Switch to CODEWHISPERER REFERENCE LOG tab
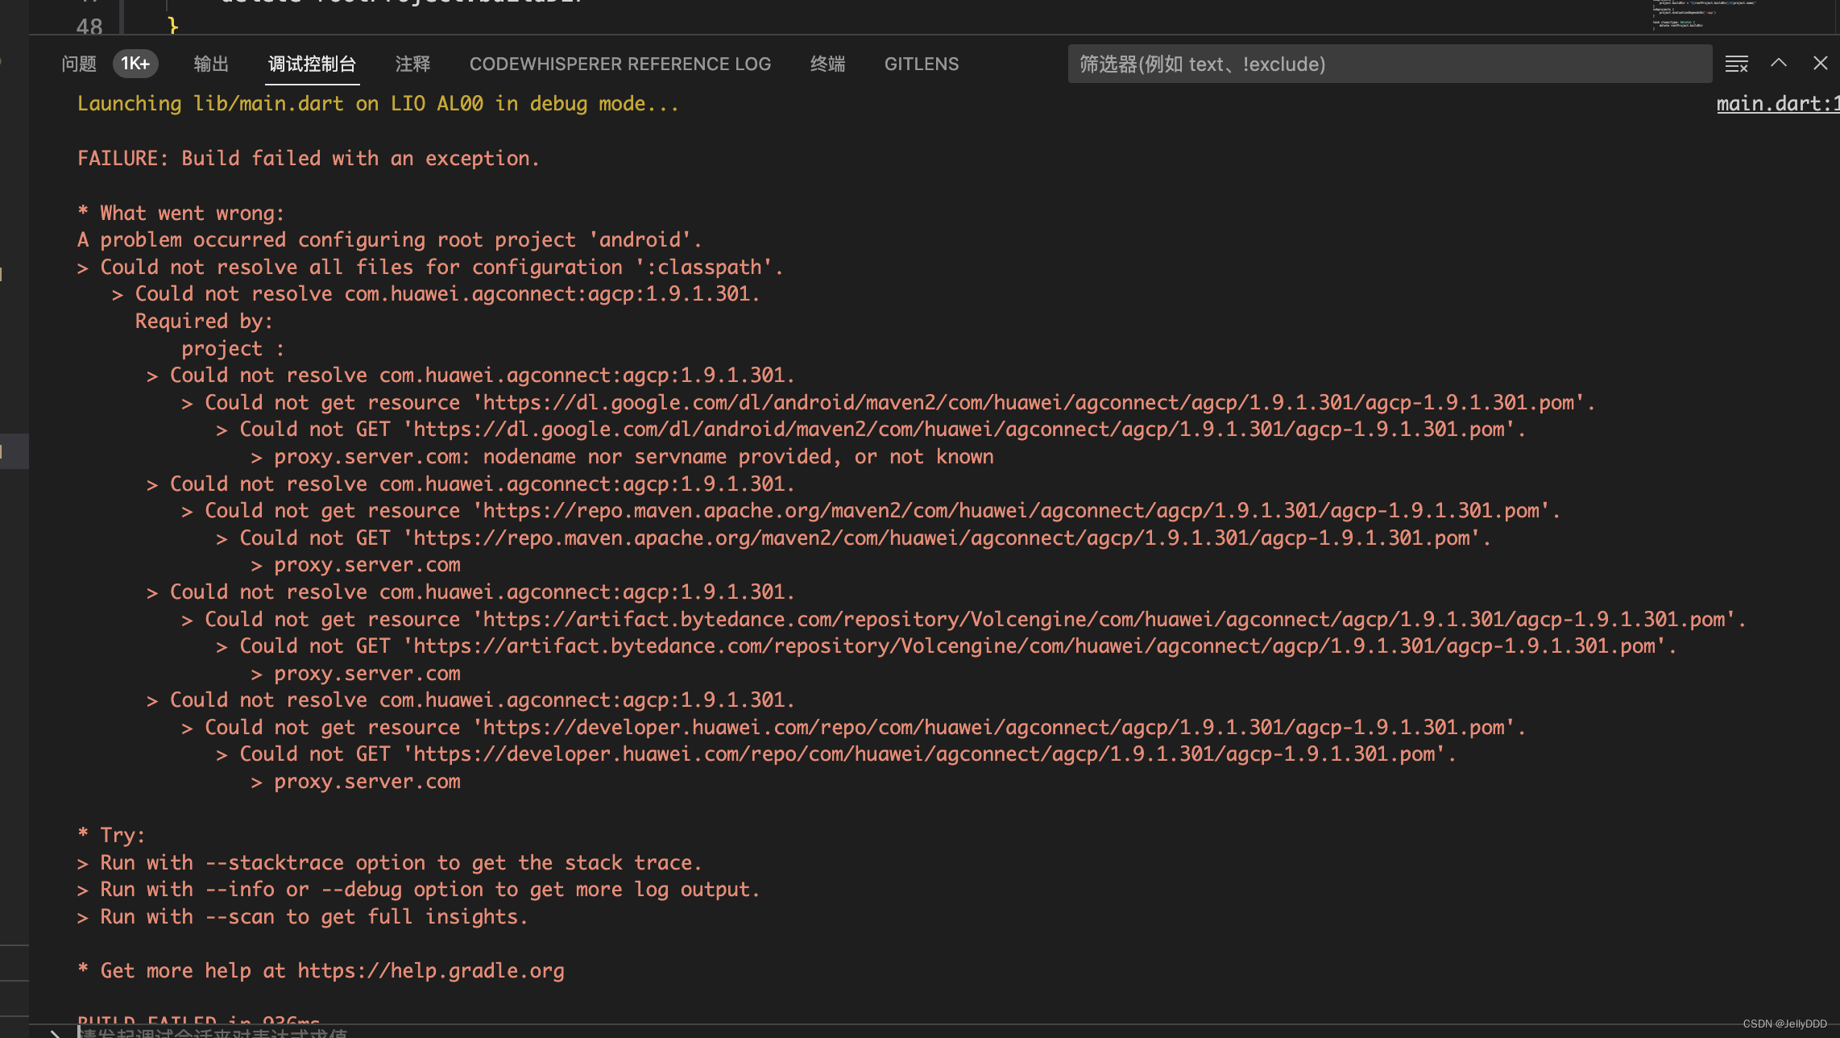The image size is (1840, 1038). click(x=620, y=64)
